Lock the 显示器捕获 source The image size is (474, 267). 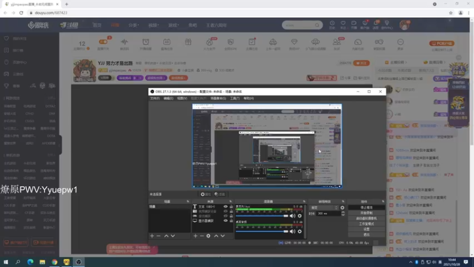coord(231,221)
